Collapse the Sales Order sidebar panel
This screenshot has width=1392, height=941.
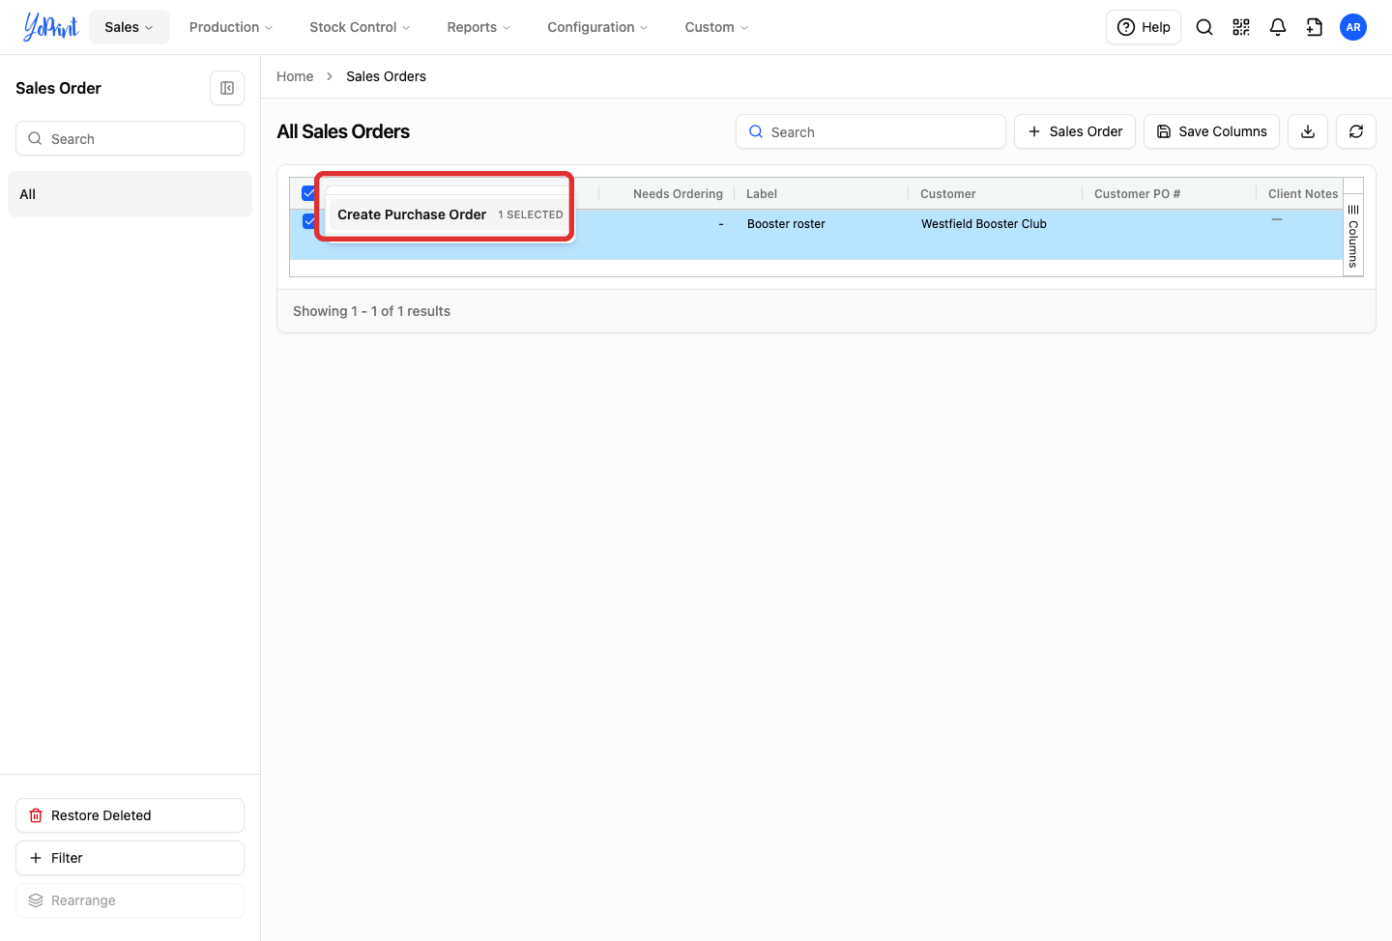[x=227, y=88]
